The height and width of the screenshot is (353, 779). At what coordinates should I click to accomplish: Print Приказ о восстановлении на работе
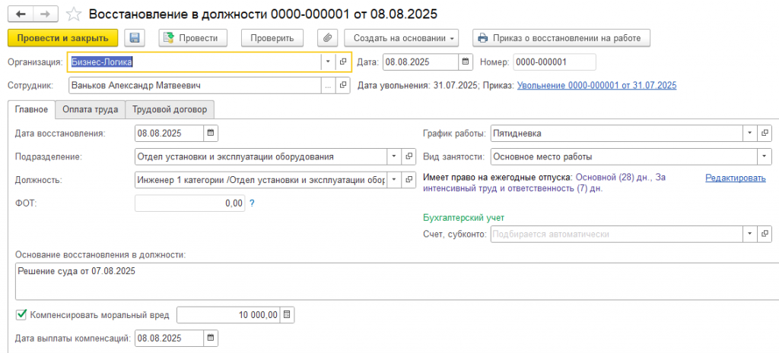click(561, 38)
